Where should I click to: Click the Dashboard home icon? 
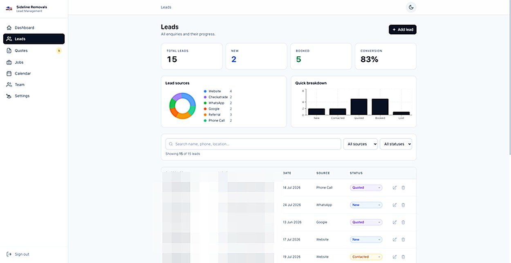click(9, 28)
